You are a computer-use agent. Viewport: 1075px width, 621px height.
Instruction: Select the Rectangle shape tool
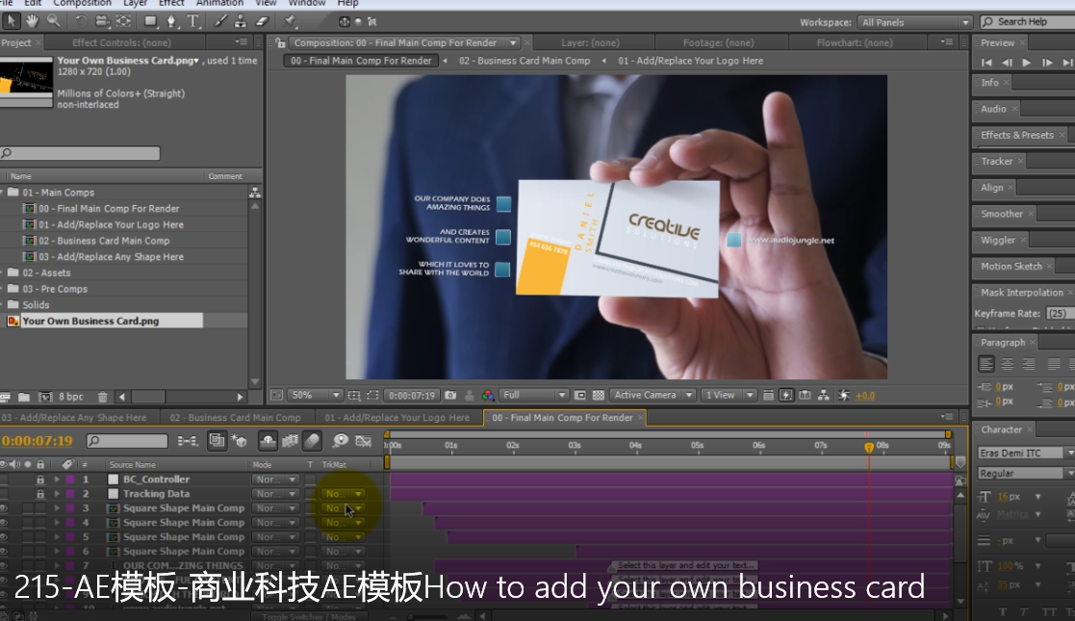point(151,21)
